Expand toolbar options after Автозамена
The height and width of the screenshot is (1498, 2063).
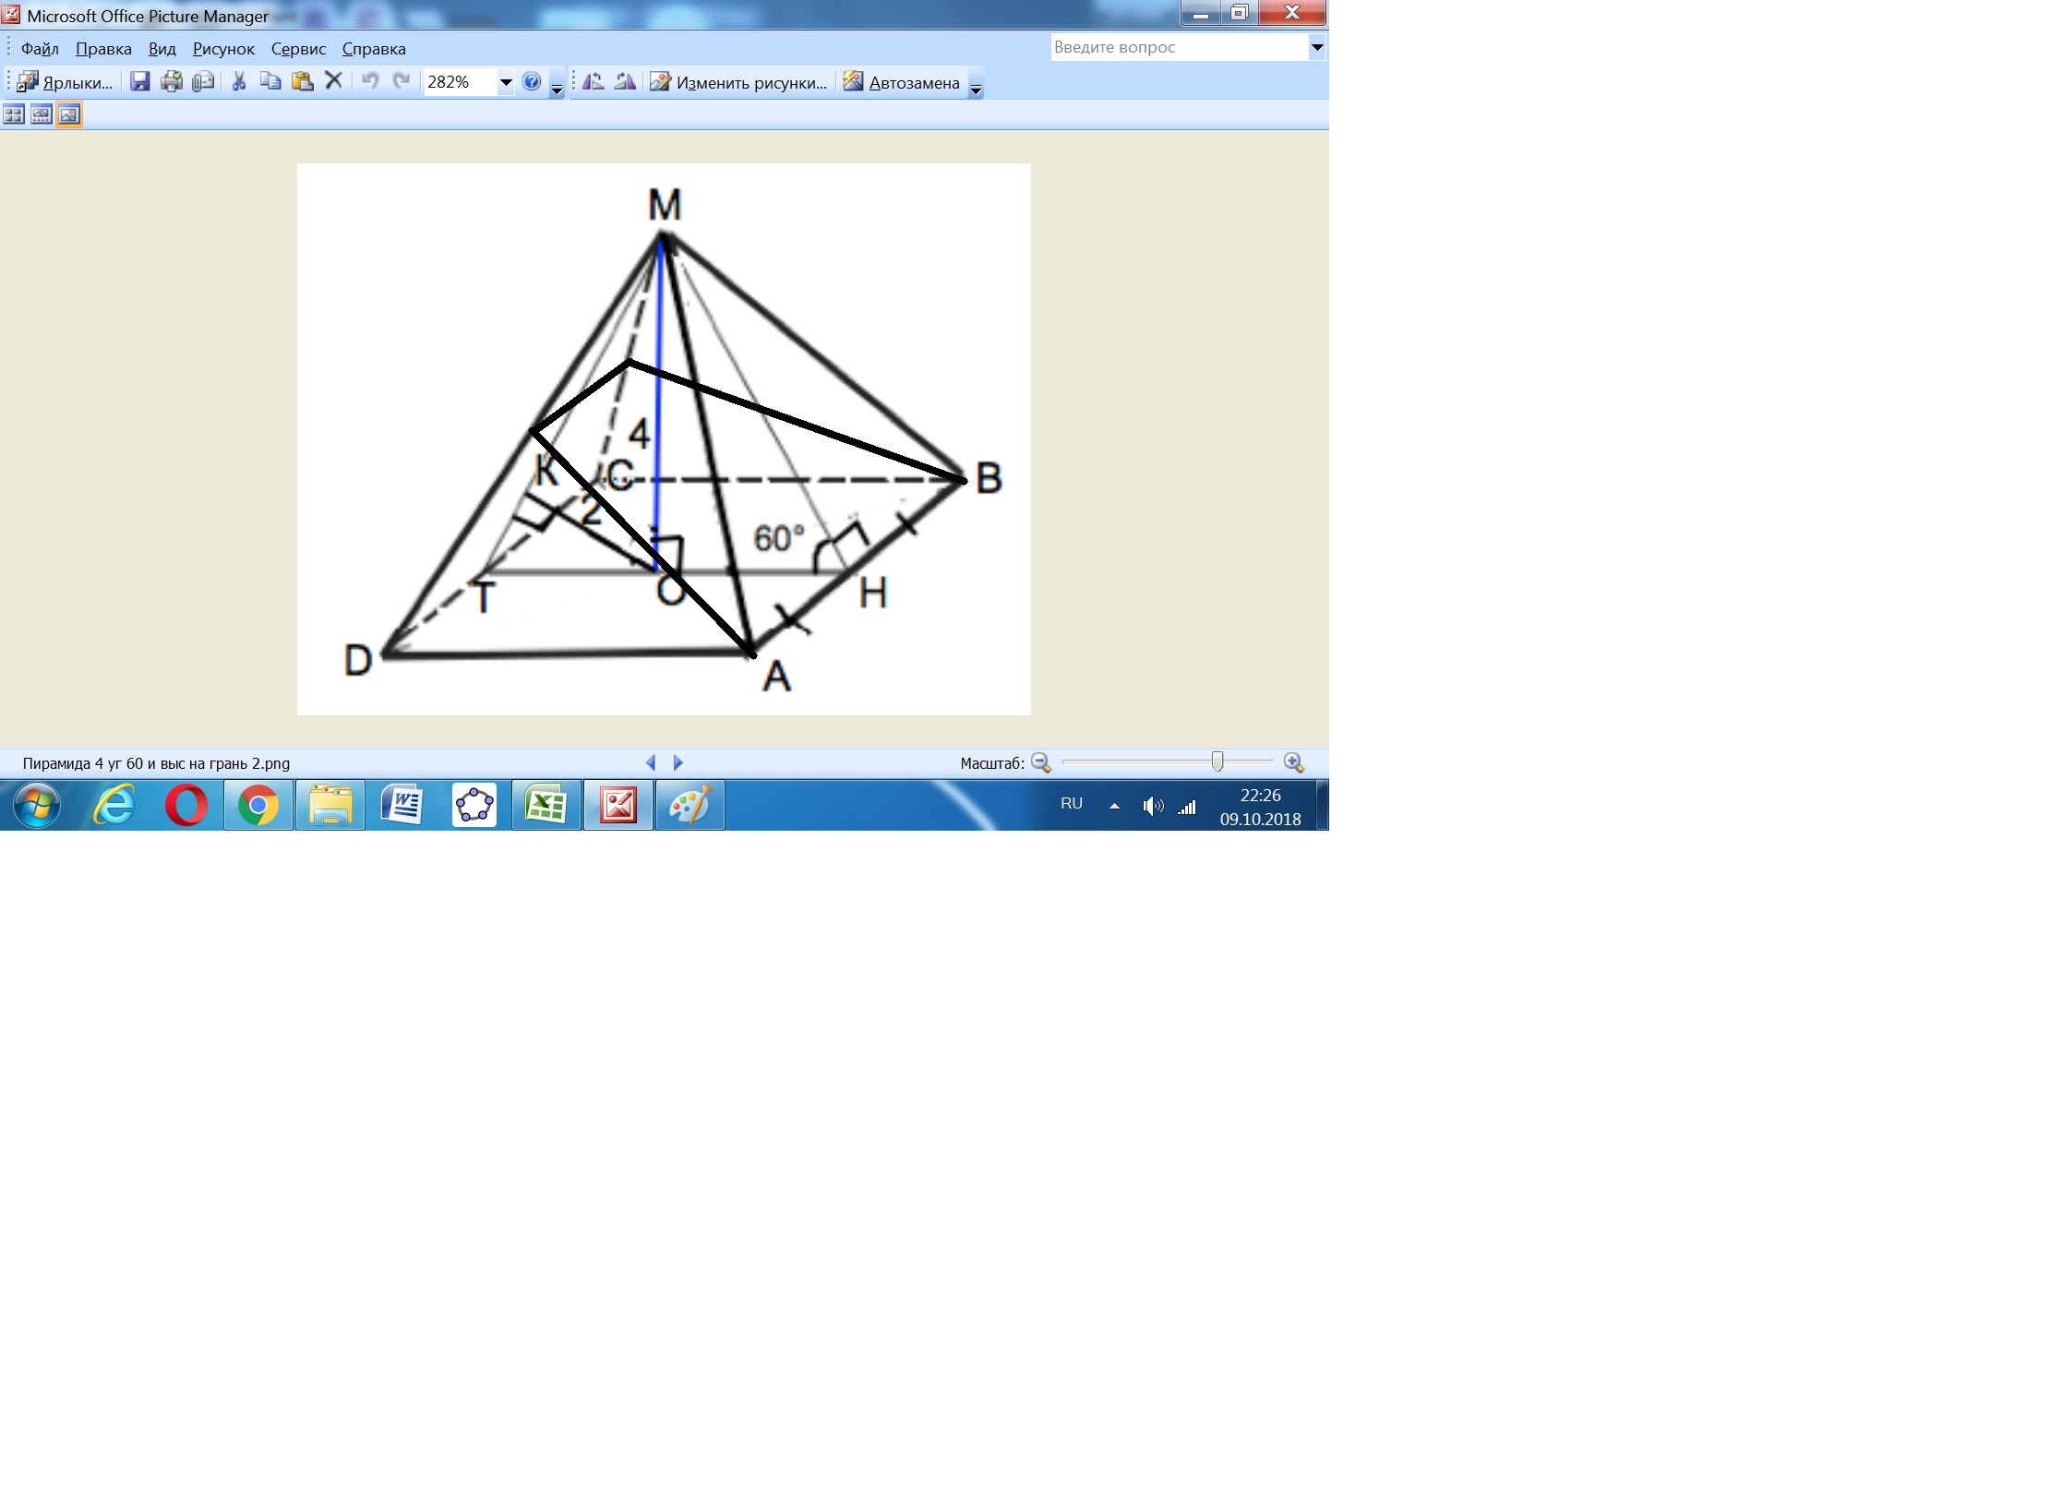976,89
